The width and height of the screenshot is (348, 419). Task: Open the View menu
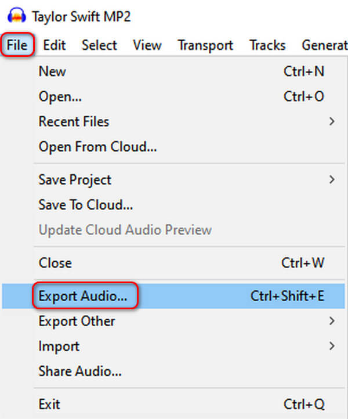coord(147,45)
